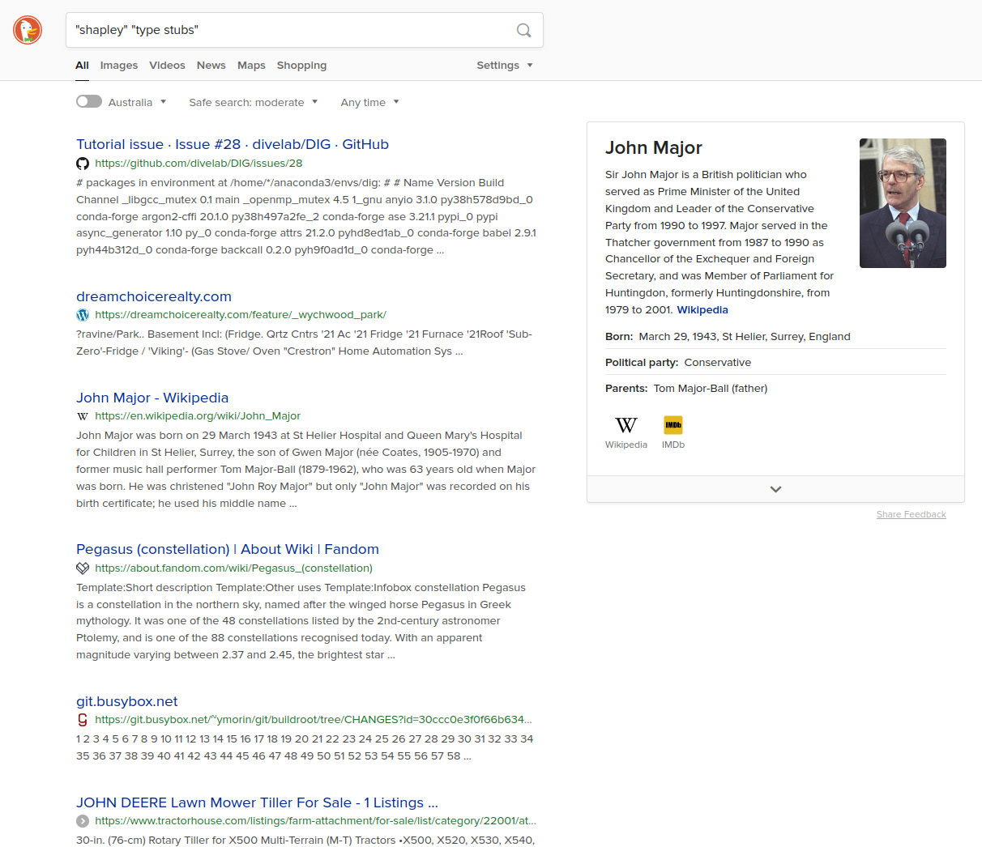Open Pegasus (constellation) Fandom result title
Viewport: 982px width, 847px height.
228,549
